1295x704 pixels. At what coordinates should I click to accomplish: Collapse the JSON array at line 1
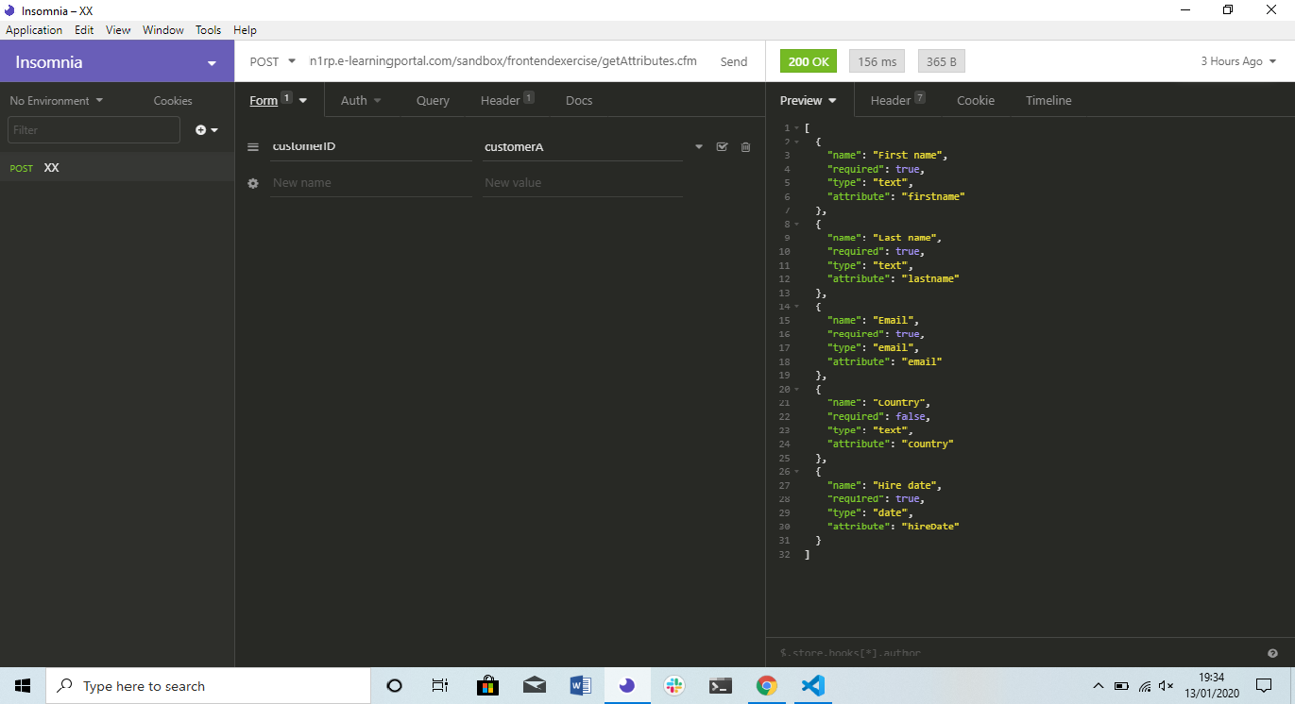(796, 128)
